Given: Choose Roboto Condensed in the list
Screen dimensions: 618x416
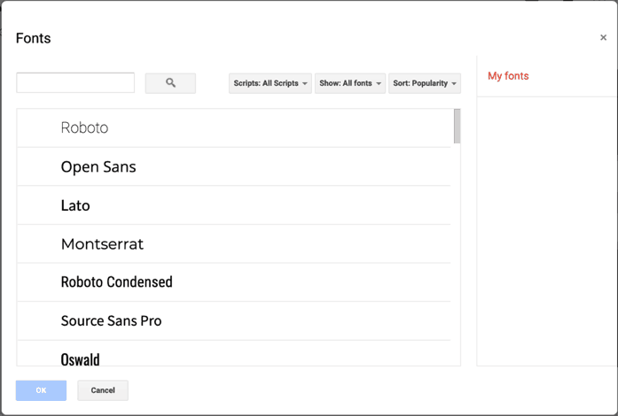Looking at the screenshot, I should [234, 282].
